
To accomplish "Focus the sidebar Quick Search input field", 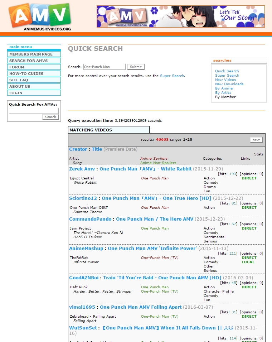I will [34, 111].
